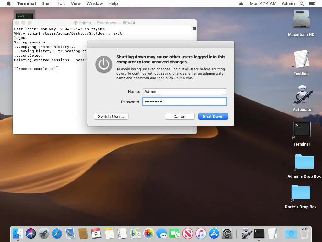Image resolution: width=322 pixels, height=242 pixels.
Task: Open Notes icon in the Dock
Action: 109,233
